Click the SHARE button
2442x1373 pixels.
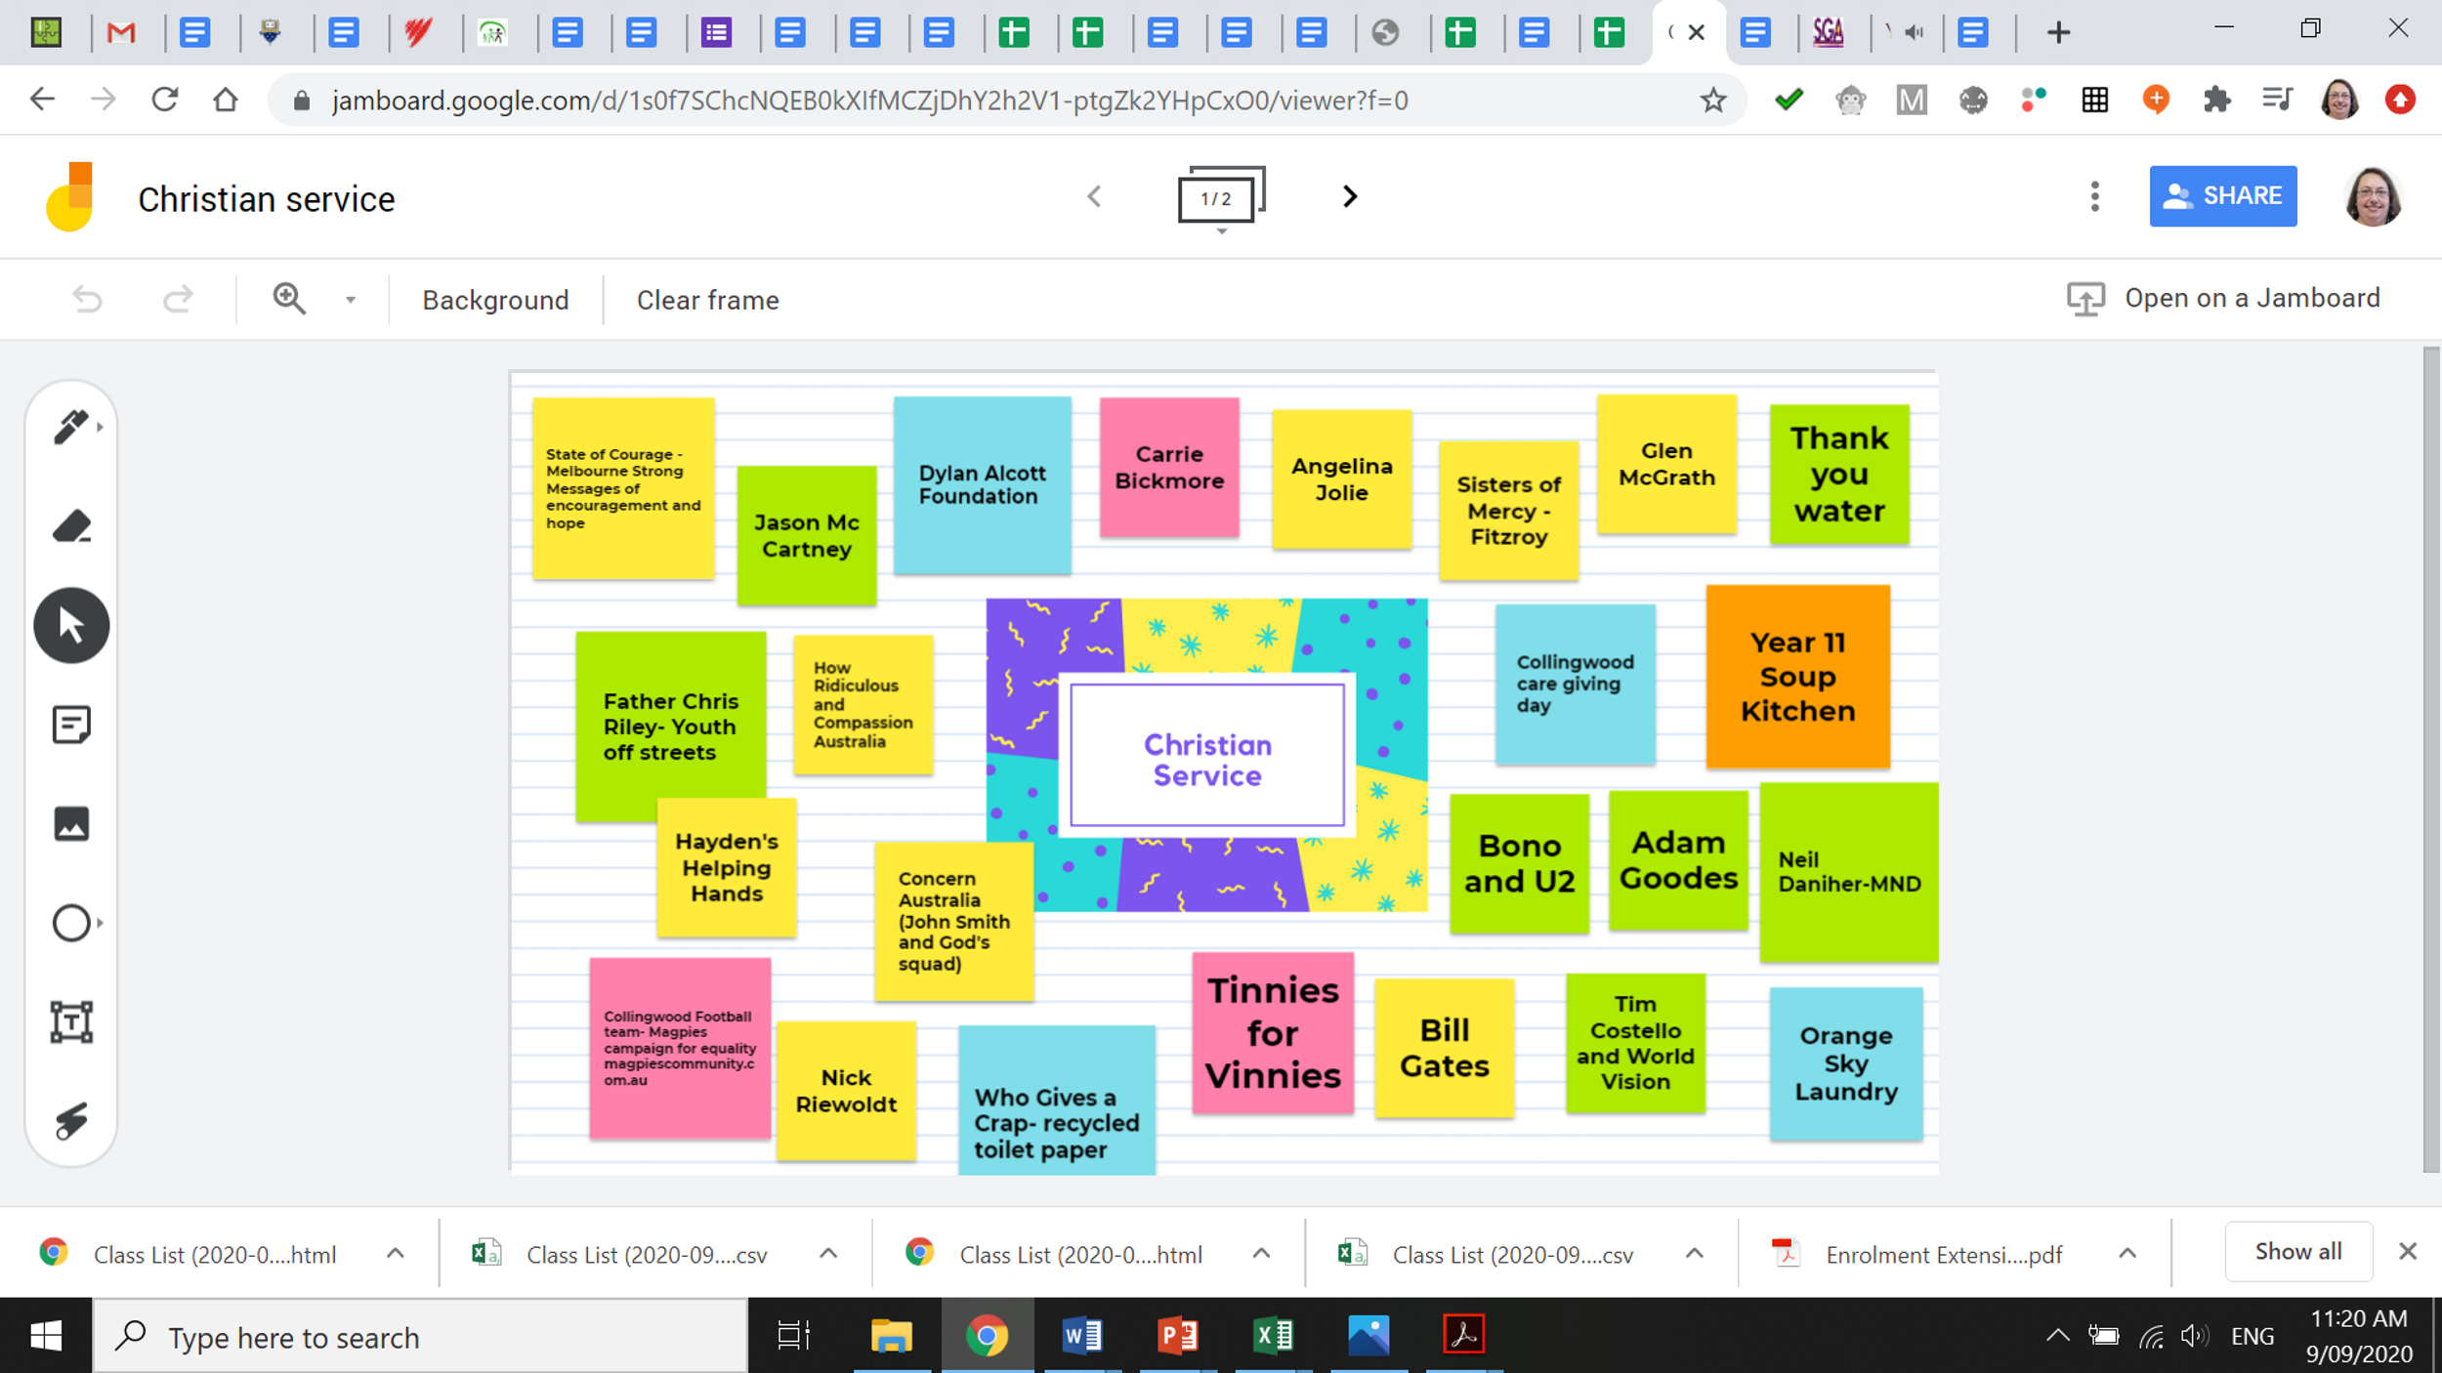[x=2222, y=196]
